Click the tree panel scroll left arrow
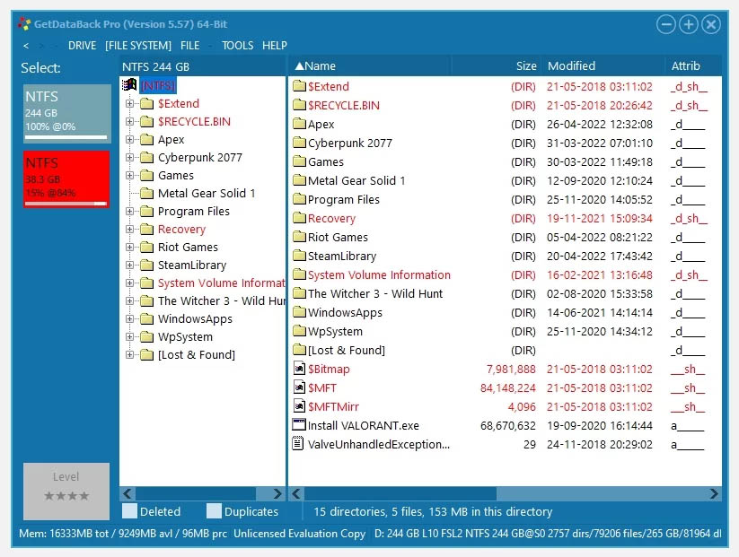Image resolution: width=739 pixels, height=557 pixels. point(128,493)
